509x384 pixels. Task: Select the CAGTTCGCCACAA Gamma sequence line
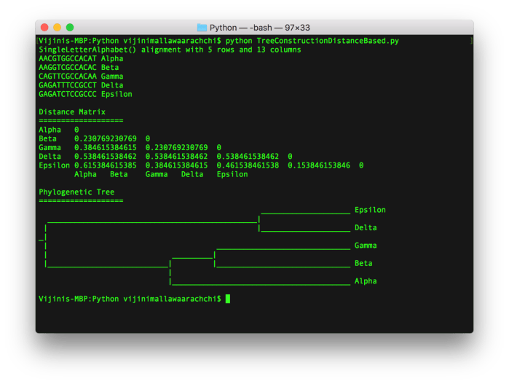pos(81,76)
